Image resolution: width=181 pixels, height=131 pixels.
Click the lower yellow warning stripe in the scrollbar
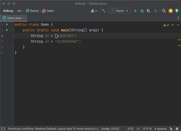tap(179, 45)
